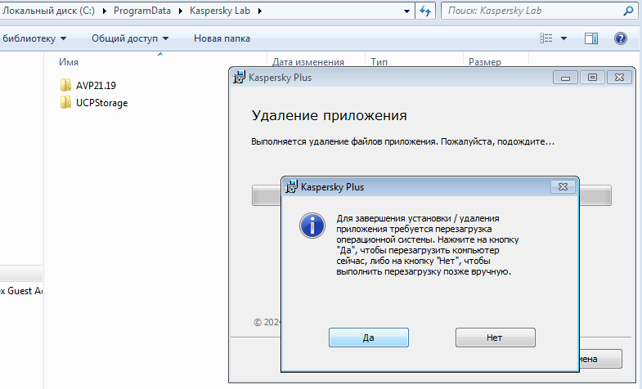Close the Kaspersky Plus uninstaller window

[x=619, y=78]
